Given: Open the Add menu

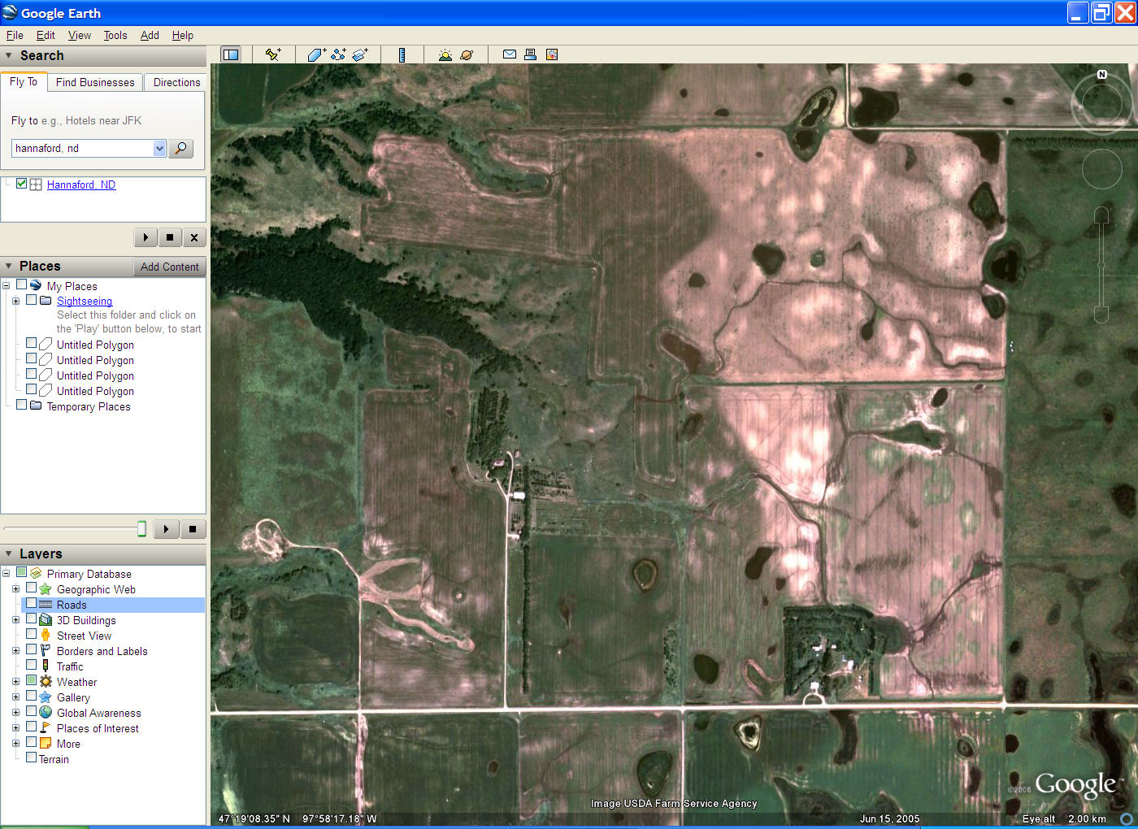Looking at the screenshot, I should [150, 35].
